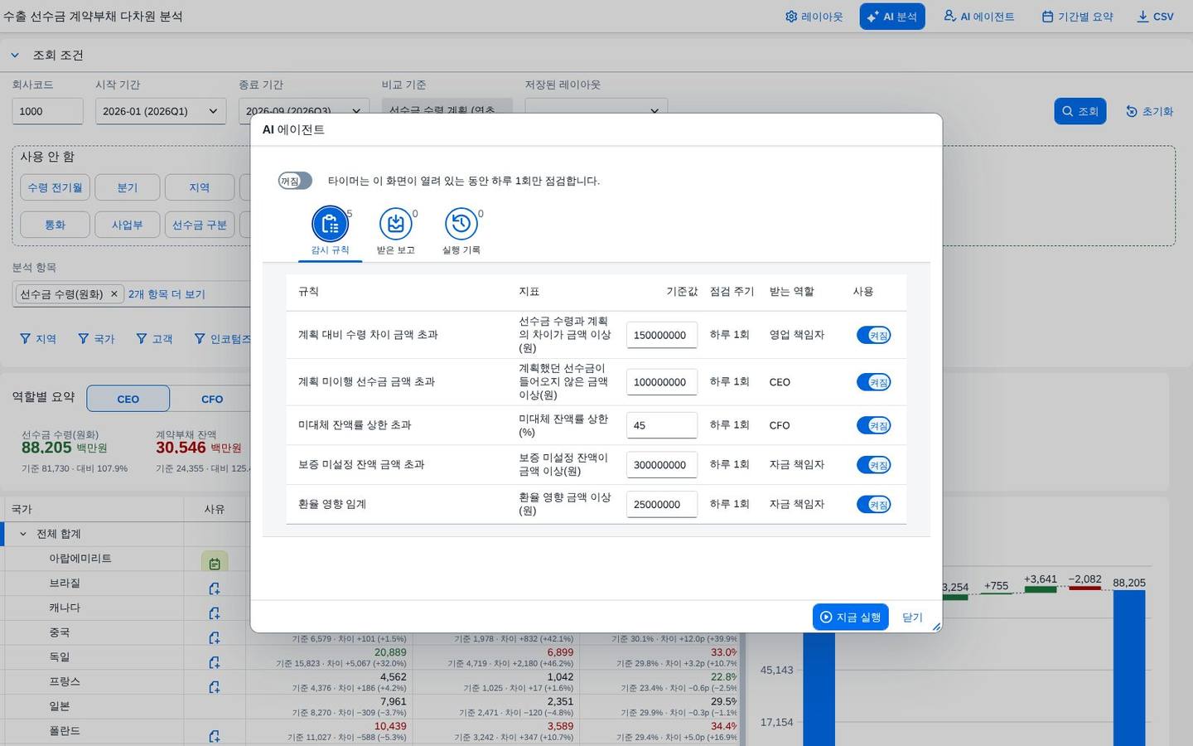Screen dimensions: 1193x746
Task: Collapse the 전체 합계 tree row
Action: [22, 534]
